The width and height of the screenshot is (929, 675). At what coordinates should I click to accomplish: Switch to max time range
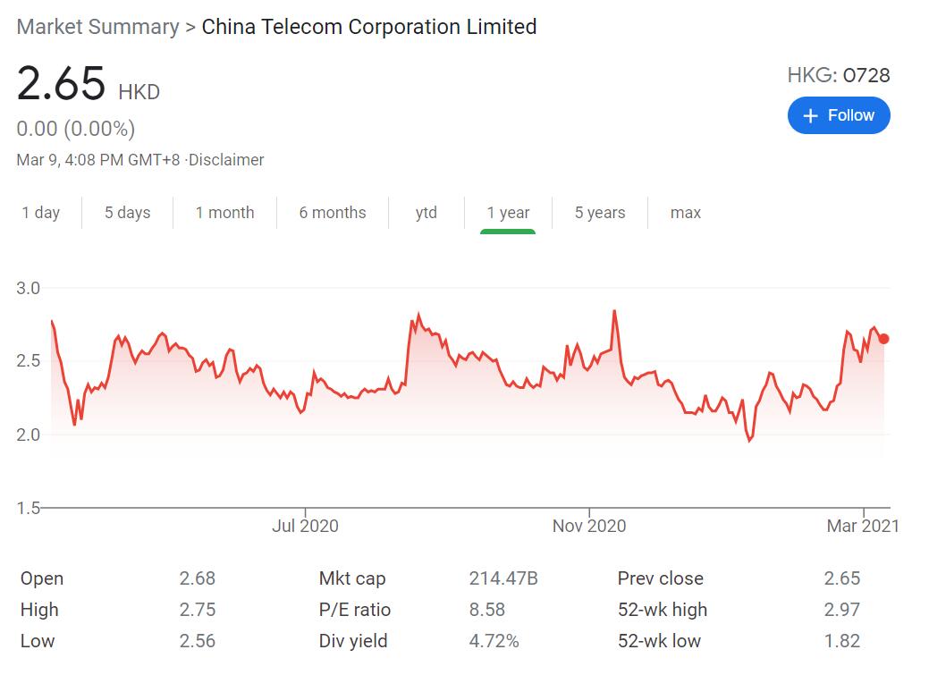[x=686, y=213]
